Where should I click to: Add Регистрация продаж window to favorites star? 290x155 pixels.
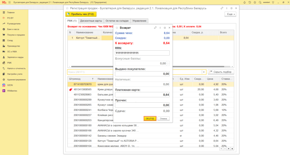(x=67, y=8)
